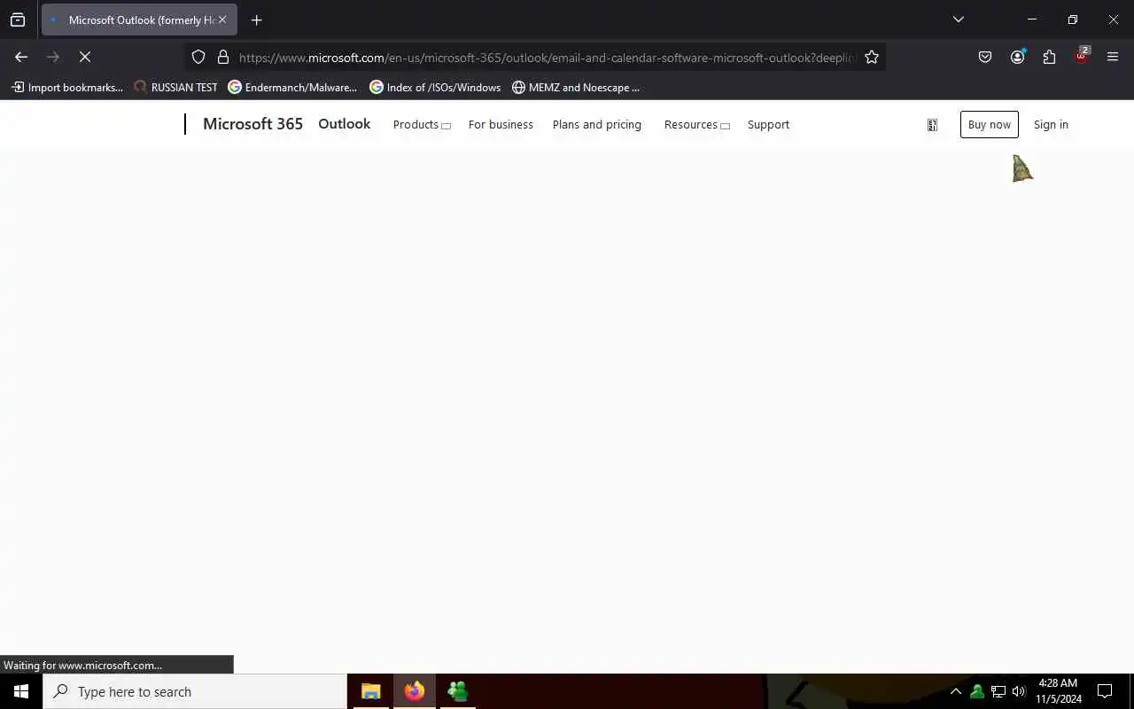Screen dimensions: 1134x709
Task: Open the Windows Start menu
Action: coord(21,691)
